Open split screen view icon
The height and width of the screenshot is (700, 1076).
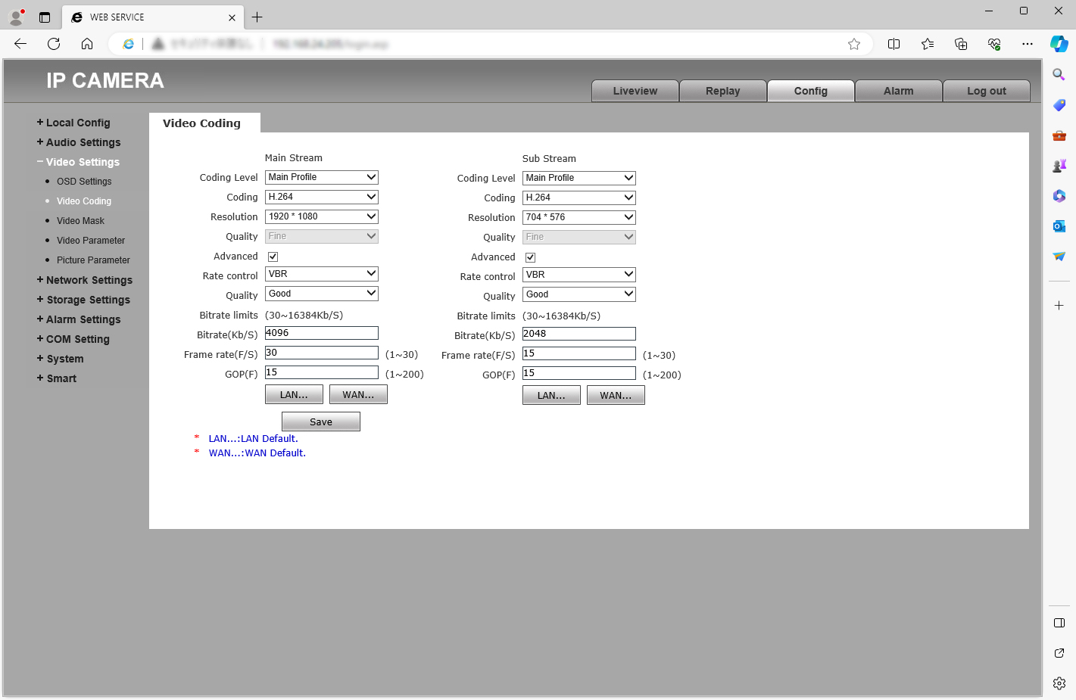click(x=894, y=44)
